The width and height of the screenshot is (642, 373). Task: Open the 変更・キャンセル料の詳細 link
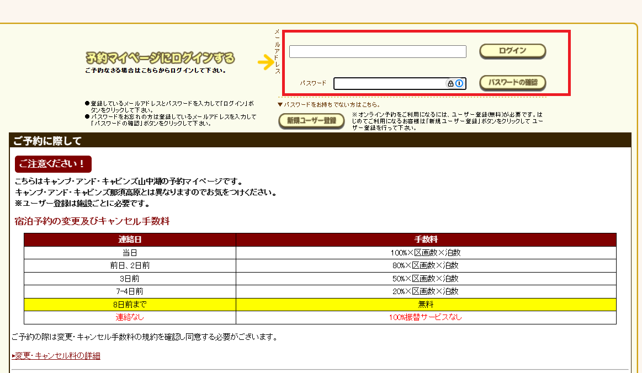click(x=56, y=356)
